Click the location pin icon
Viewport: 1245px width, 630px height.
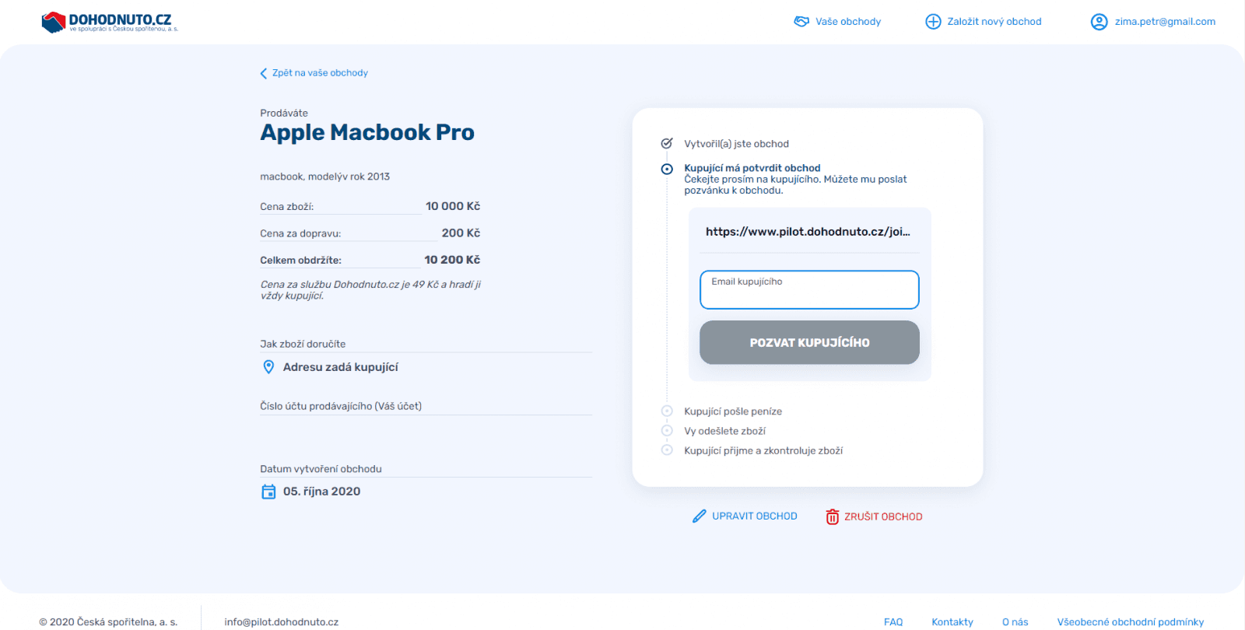click(268, 367)
